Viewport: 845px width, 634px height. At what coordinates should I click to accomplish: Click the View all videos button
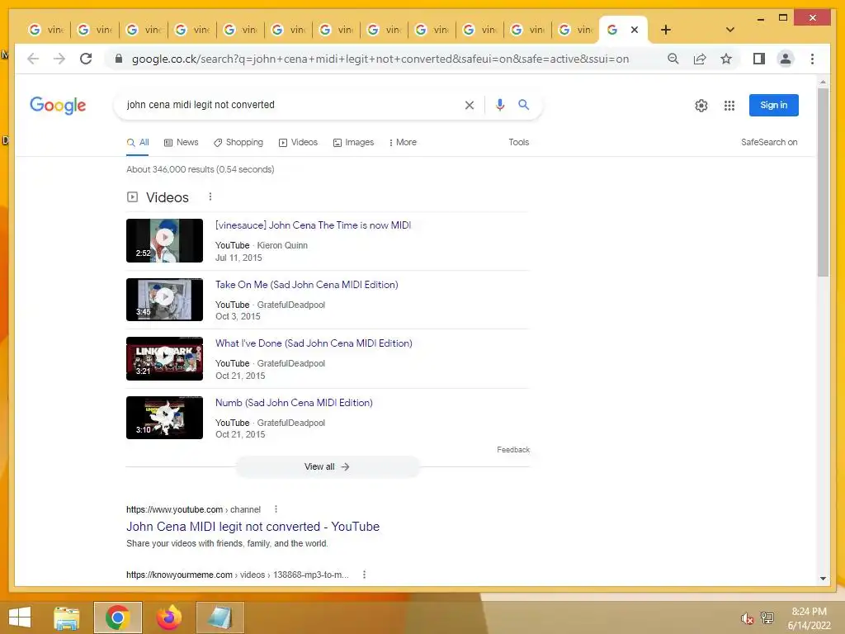(327, 467)
